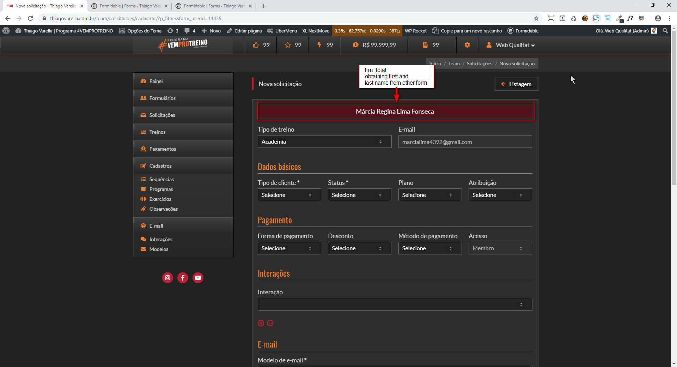Open the Forma de pagamento dropdown
677x367 pixels.
click(289, 248)
